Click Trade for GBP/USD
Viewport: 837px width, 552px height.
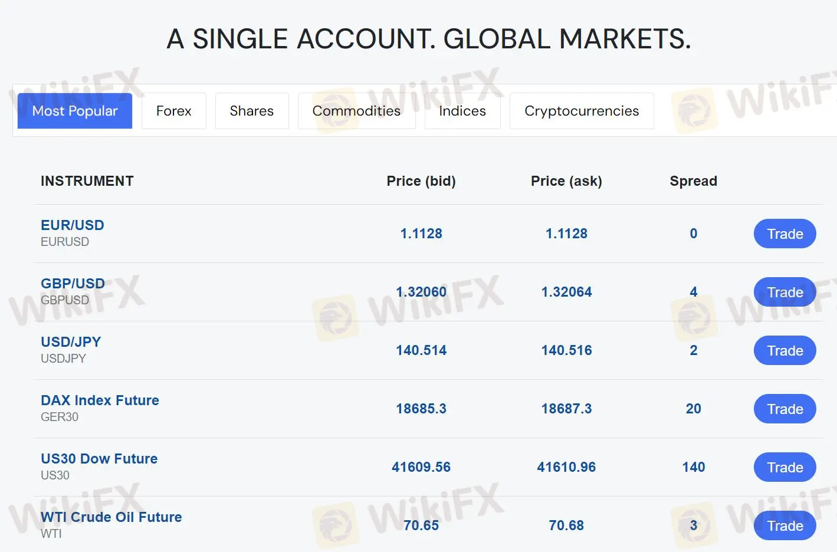(x=785, y=292)
